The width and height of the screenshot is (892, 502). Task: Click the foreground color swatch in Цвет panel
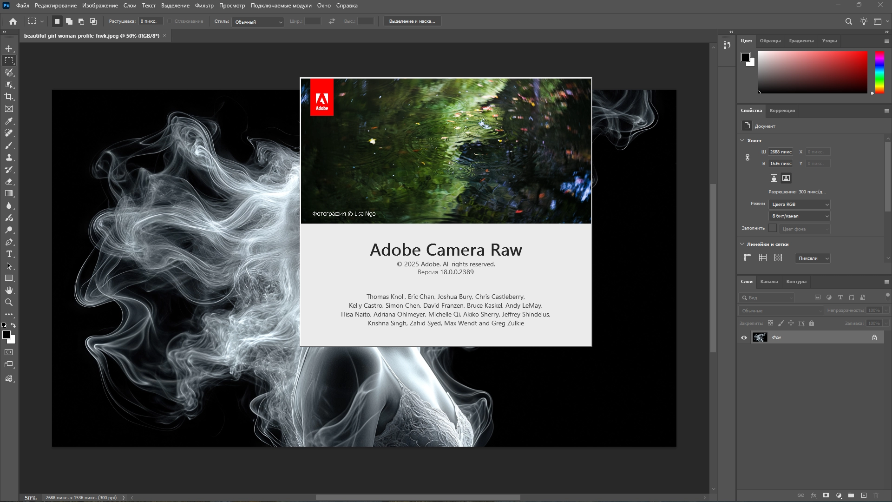click(746, 57)
